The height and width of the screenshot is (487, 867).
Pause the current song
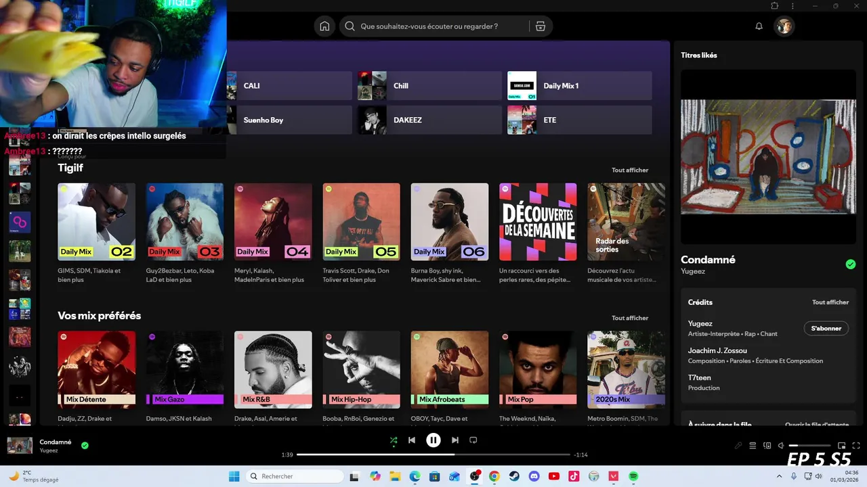(433, 440)
